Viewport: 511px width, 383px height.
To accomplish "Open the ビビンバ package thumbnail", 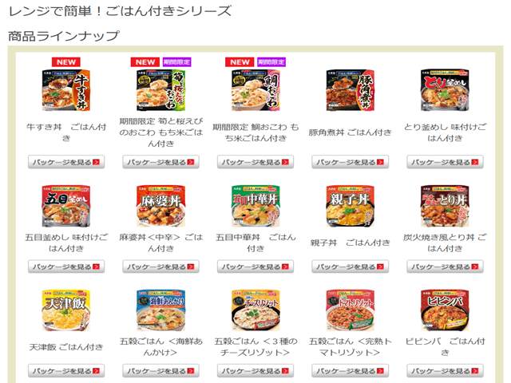I will pyautogui.click(x=445, y=310).
